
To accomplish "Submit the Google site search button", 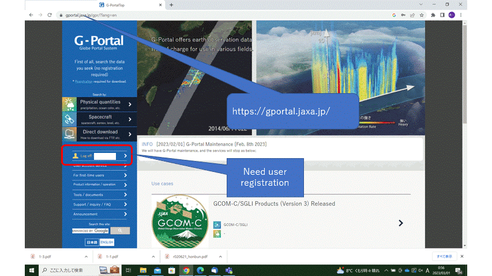I will click(x=120, y=231).
